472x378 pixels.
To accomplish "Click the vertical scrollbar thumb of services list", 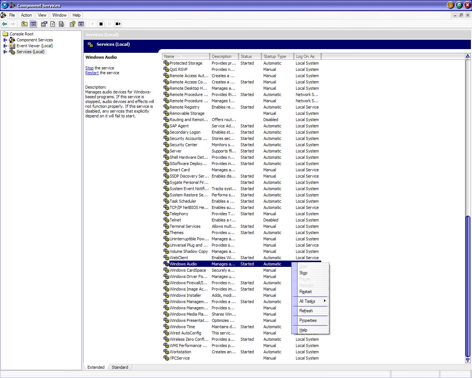I will click(x=468, y=286).
